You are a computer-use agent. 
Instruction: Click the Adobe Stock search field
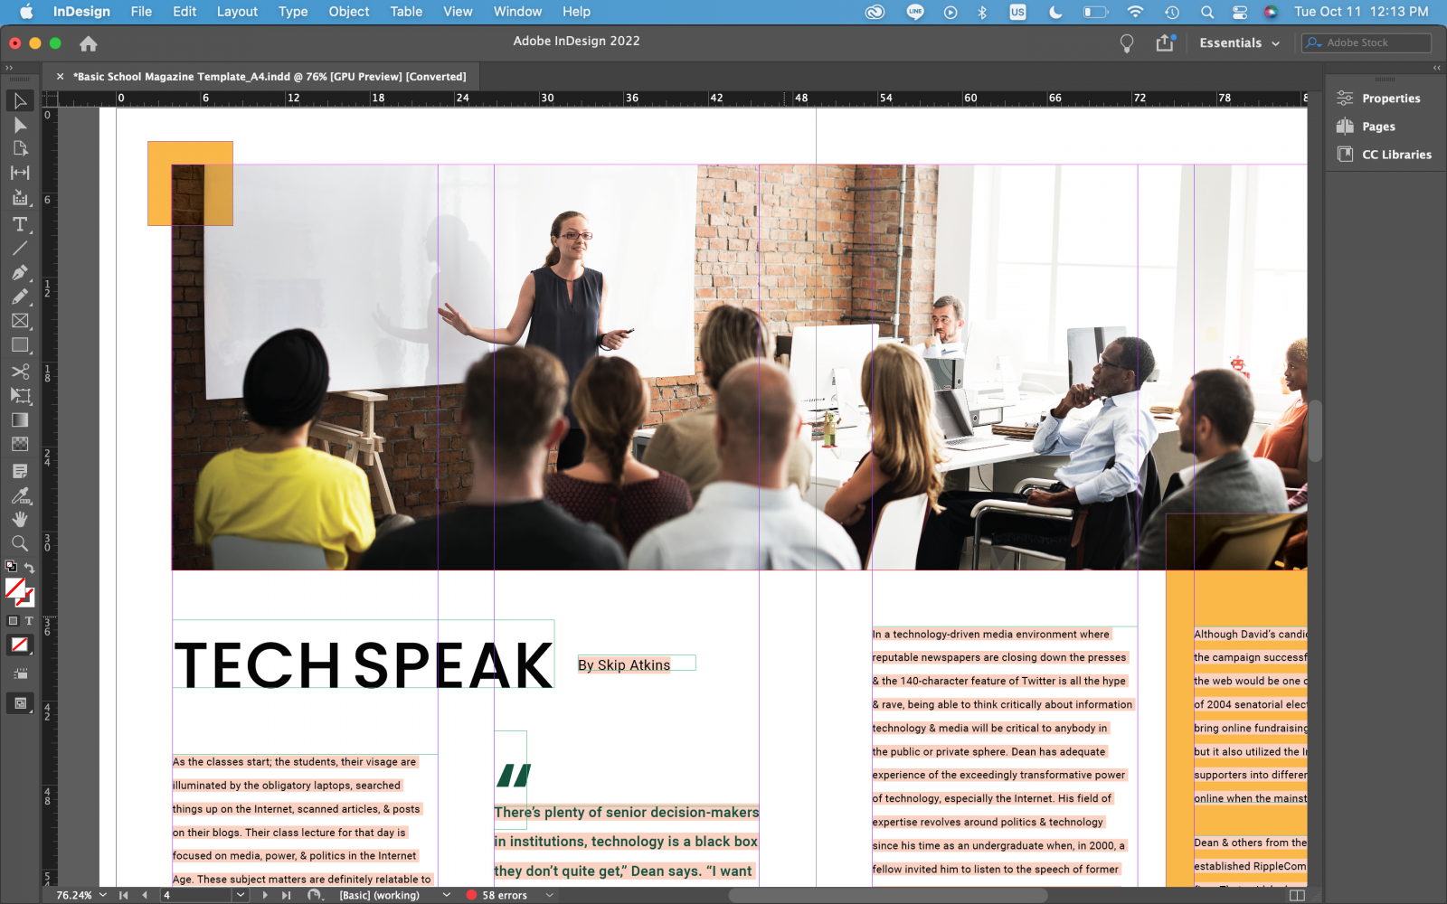coord(1367,42)
